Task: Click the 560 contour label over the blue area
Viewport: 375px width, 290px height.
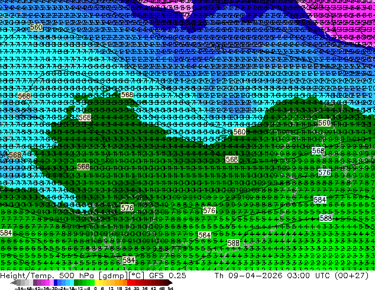Action: click(x=36, y=27)
